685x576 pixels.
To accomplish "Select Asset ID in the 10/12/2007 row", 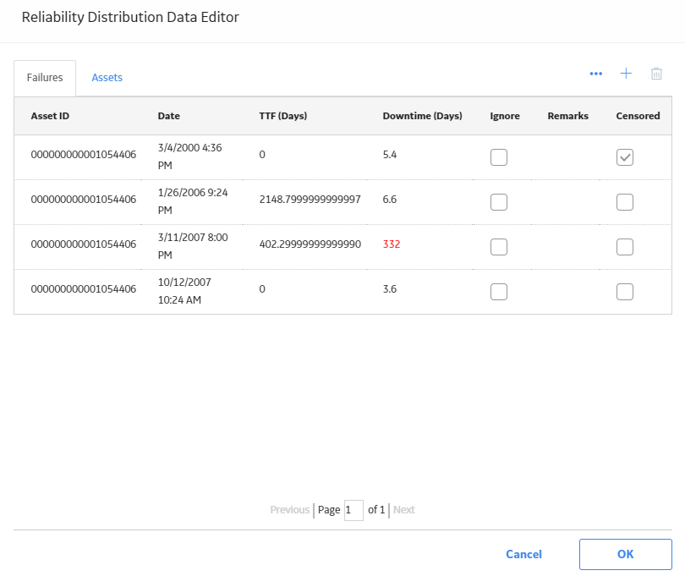I will pos(84,289).
